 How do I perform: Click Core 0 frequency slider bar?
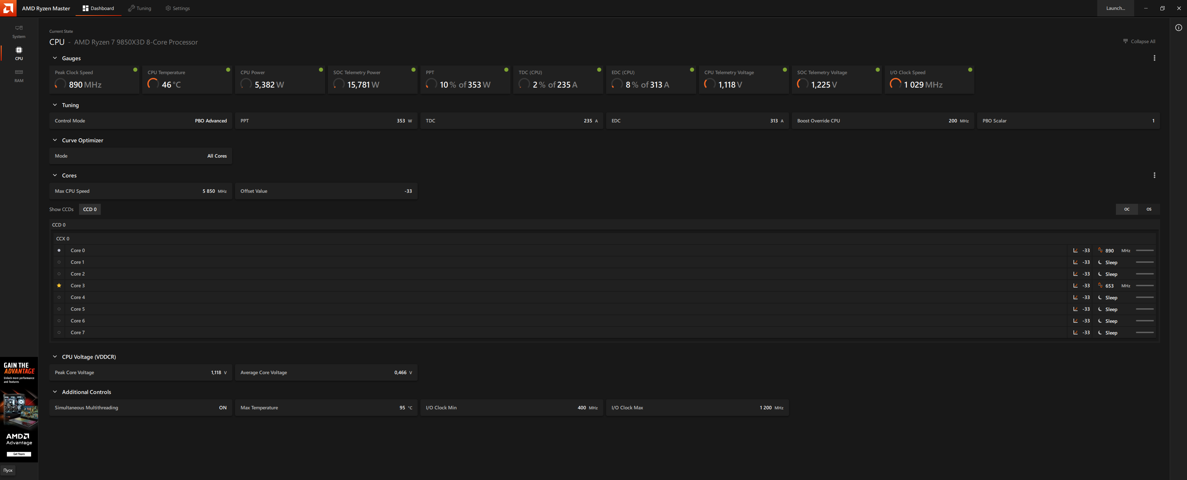tap(1144, 250)
